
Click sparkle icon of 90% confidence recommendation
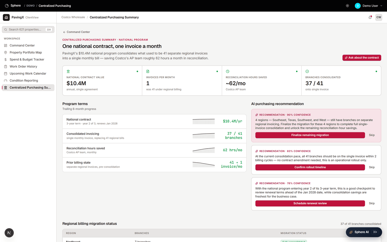point(257,115)
